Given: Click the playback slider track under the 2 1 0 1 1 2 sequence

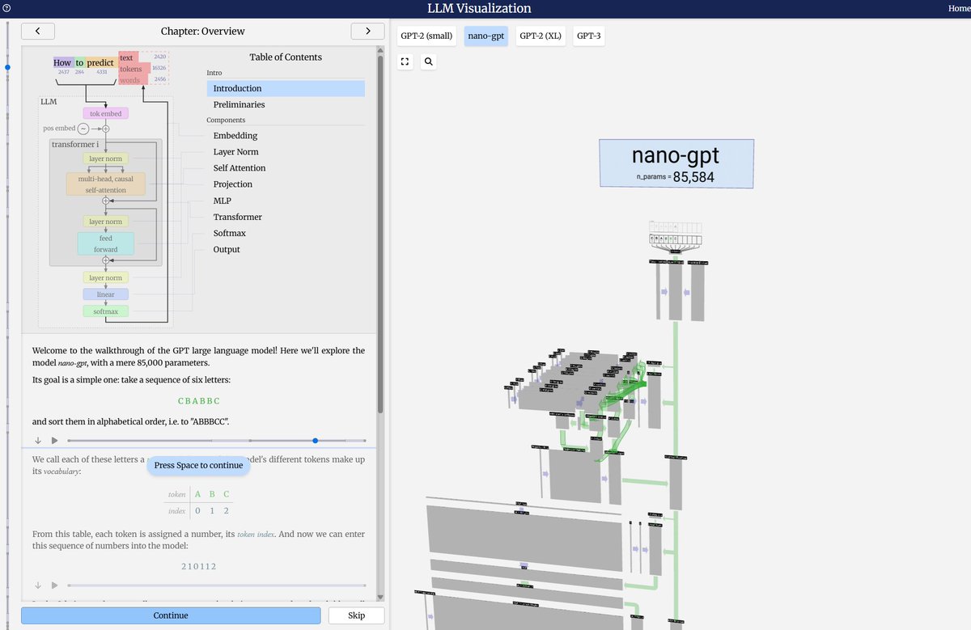Looking at the screenshot, I should (217, 586).
